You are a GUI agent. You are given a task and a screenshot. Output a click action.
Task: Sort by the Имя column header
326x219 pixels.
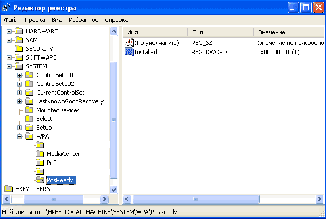coord(155,32)
